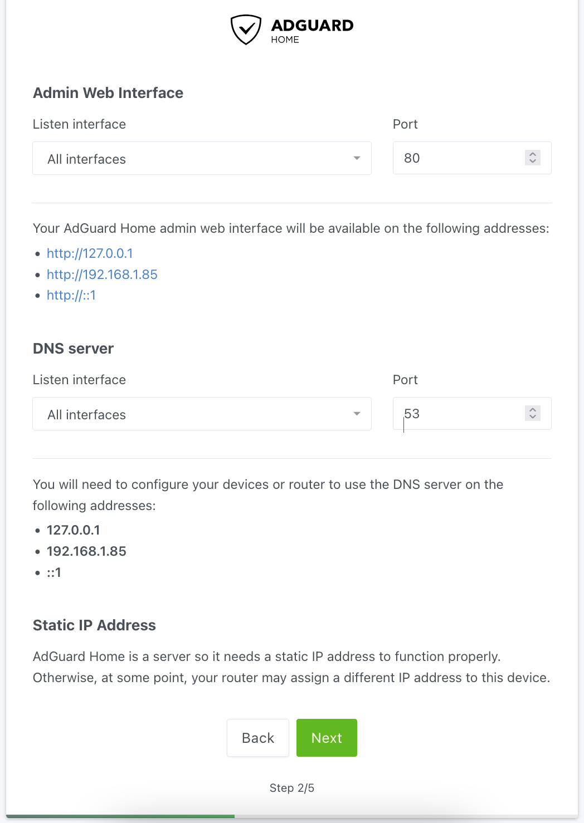Focus the DNS server port field
This screenshot has width=584, height=823.
pyautogui.click(x=472, y=414)
